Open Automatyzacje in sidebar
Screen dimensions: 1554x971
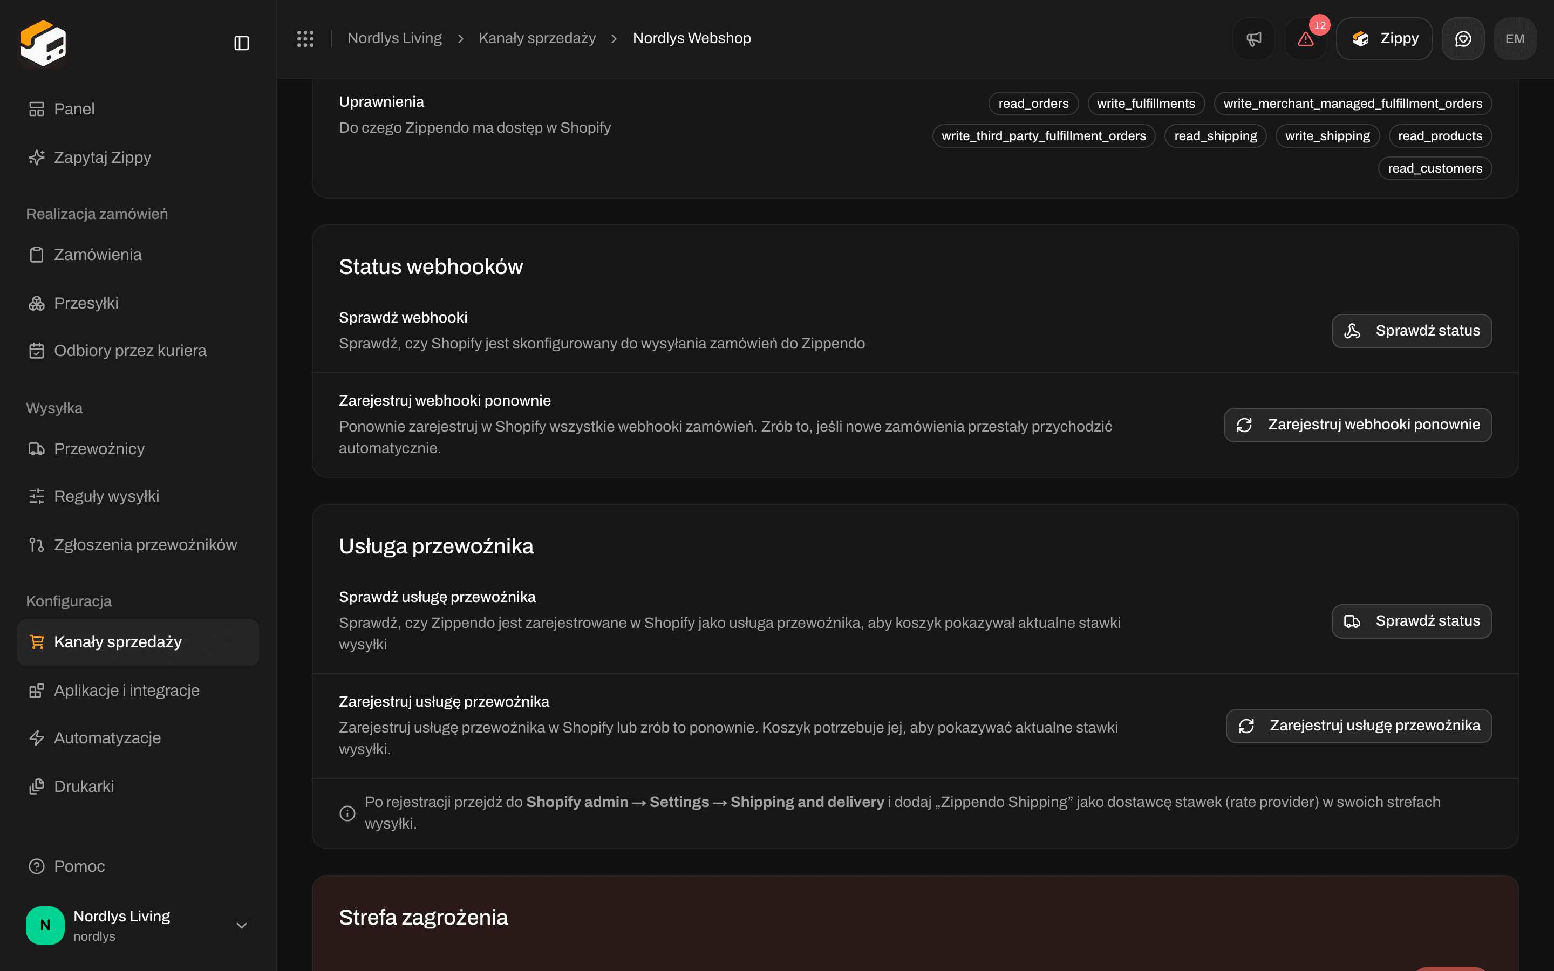[x=138, y=738]
